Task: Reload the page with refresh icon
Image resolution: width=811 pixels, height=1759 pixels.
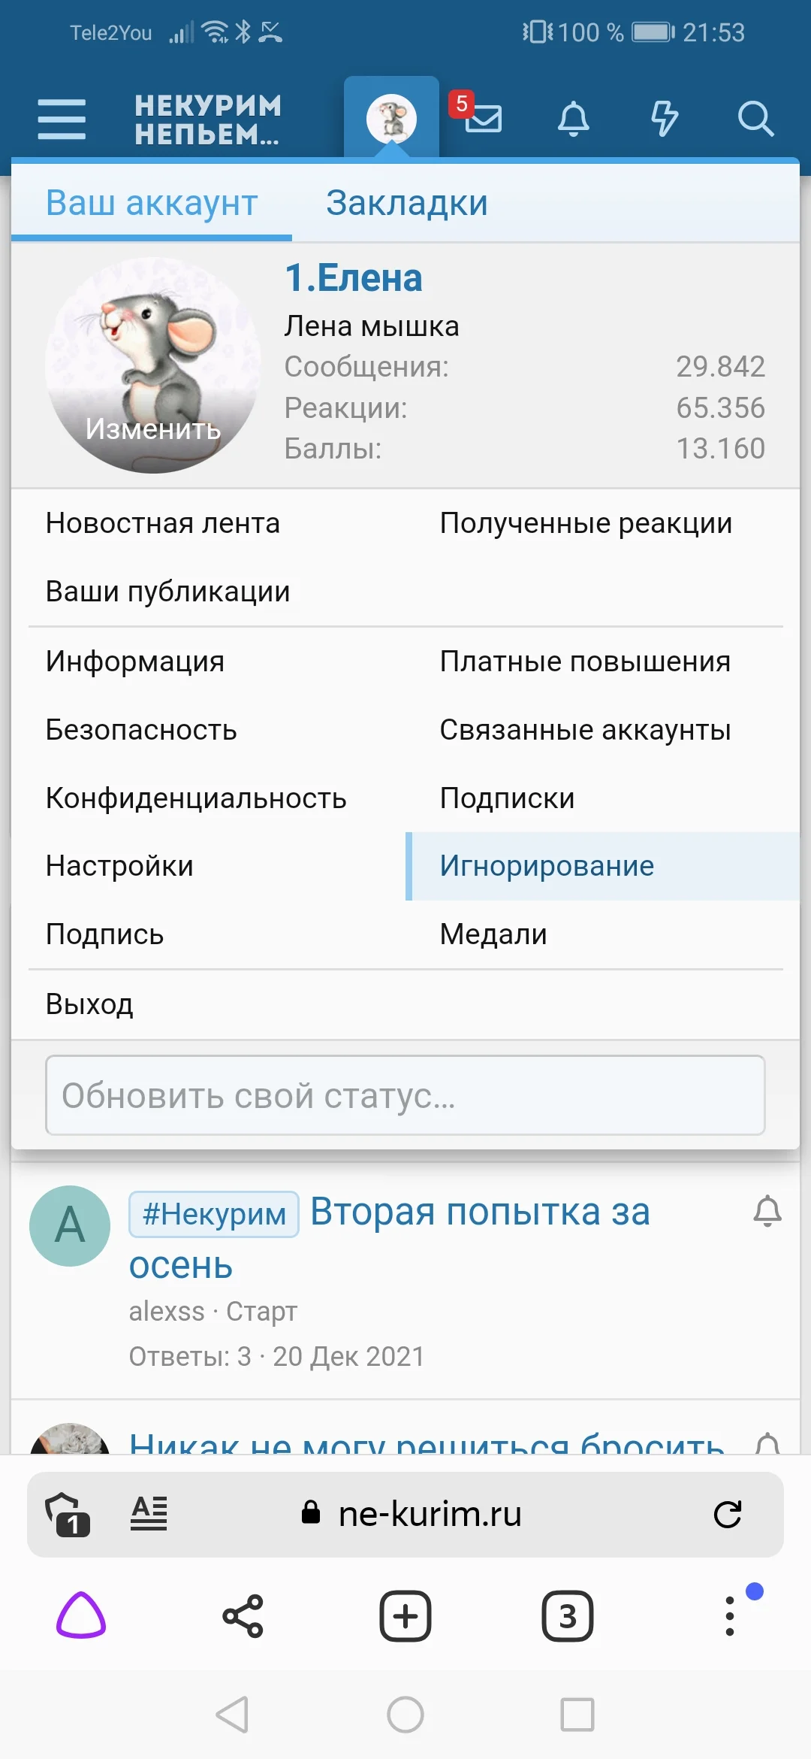Action: point(728,1514)
